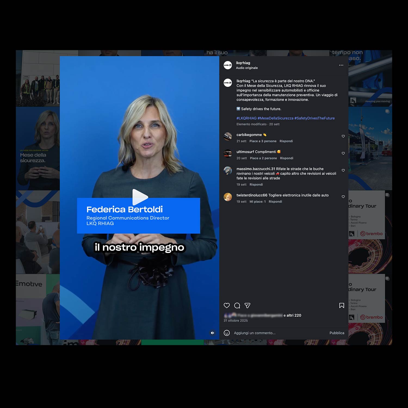Open the background team photo in safety vests
This screenshot has height=408, width=408.
(38, 78)
